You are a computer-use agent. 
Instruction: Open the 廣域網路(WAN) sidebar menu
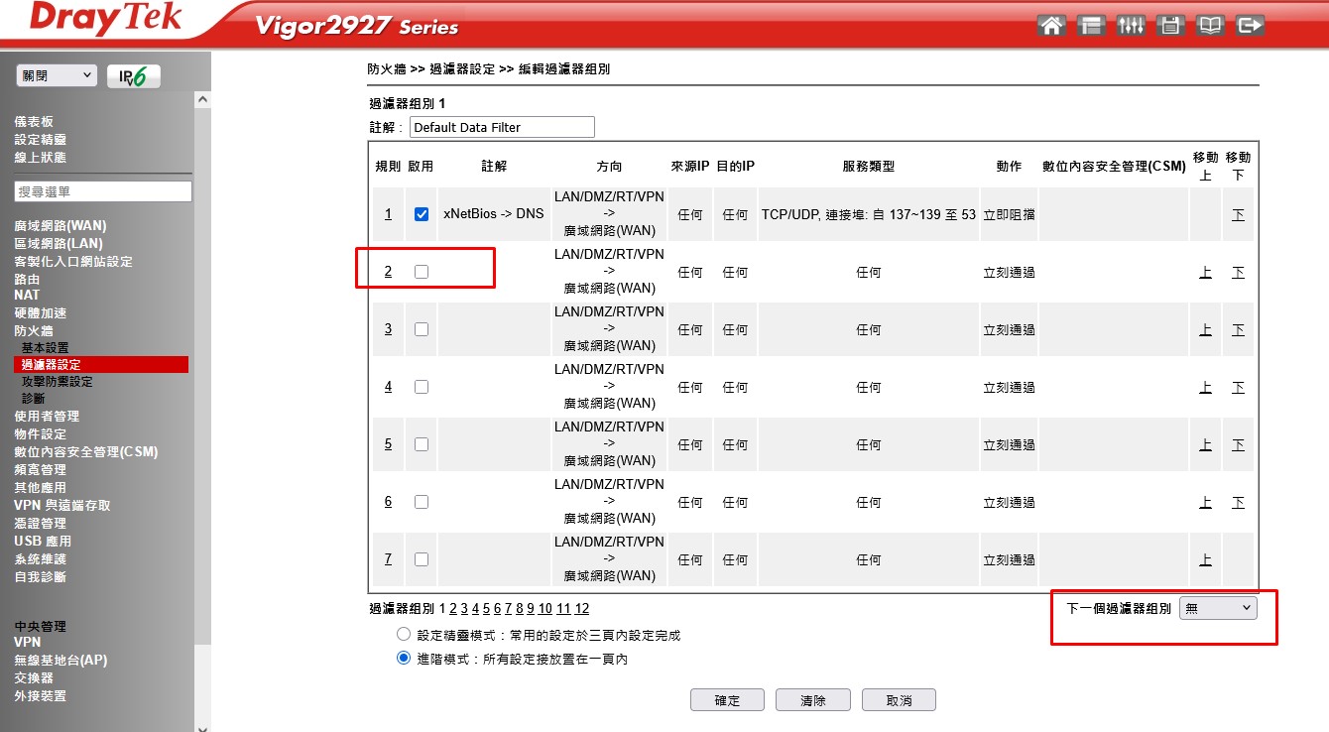(60, 226)
